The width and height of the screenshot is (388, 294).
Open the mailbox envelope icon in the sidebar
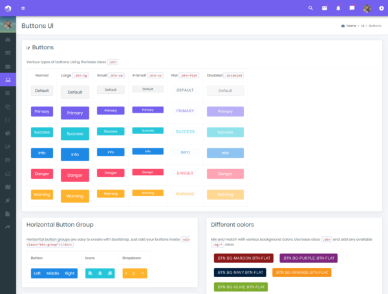(8, 67)
